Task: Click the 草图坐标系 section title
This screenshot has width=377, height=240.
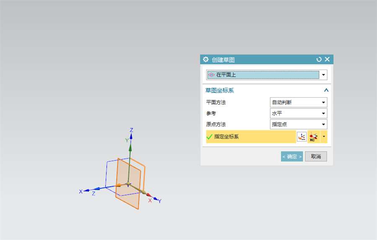Action: pos(219,90)
